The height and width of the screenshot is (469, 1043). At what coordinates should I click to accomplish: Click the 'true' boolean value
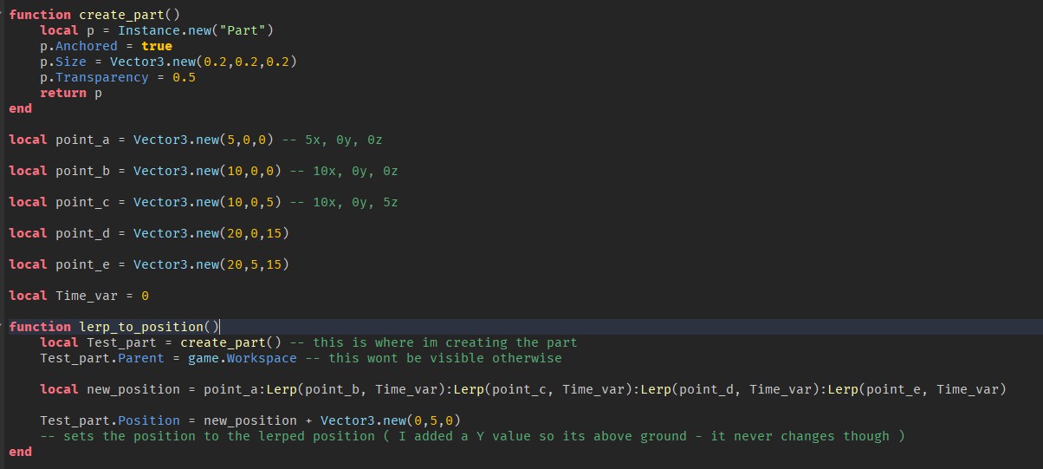click(x=157, y=46)
